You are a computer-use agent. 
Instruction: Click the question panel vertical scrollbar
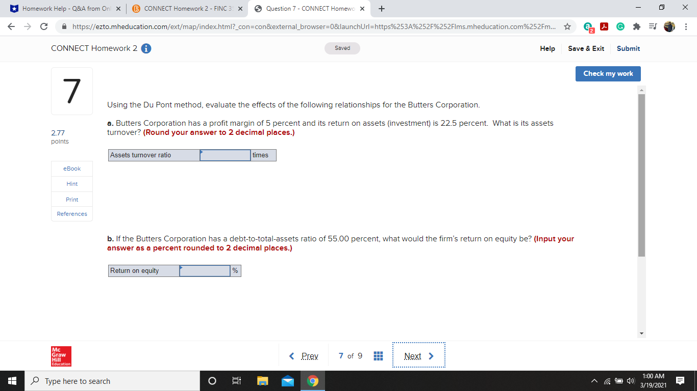[x=642, y=175]
